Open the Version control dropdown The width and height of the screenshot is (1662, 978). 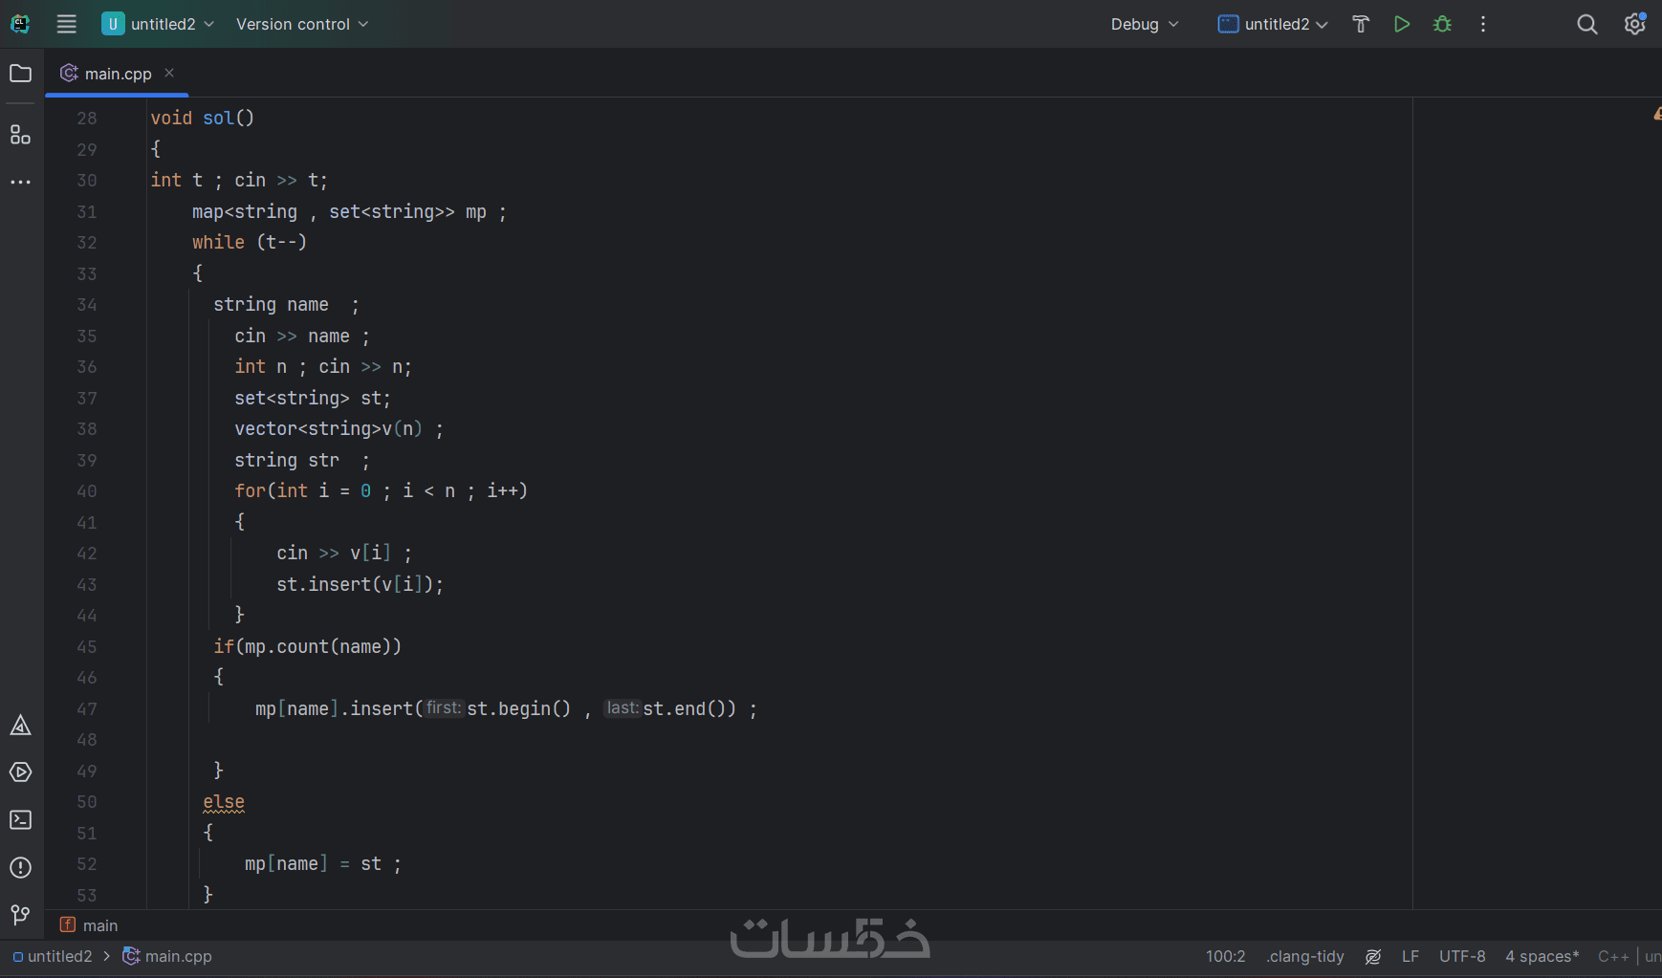pyautogui.click(x=302, y=24)
